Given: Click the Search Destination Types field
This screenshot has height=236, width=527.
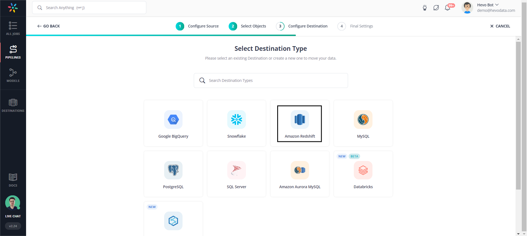Looking at the screenshot, I should pos(271,80).
